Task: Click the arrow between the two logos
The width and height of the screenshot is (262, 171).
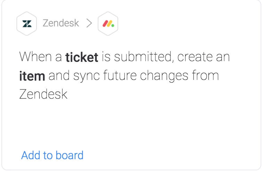Action: pyautogui.click(x=89, y=24)
